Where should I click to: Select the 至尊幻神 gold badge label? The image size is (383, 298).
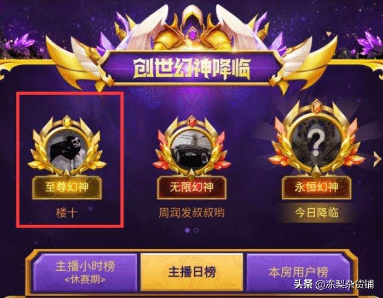click(x=67, y=188)
